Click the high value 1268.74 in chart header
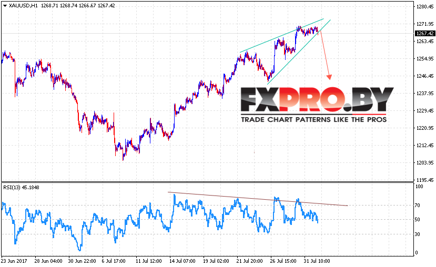436x267 pixels. pyautogui.click(x=68, y=6)
